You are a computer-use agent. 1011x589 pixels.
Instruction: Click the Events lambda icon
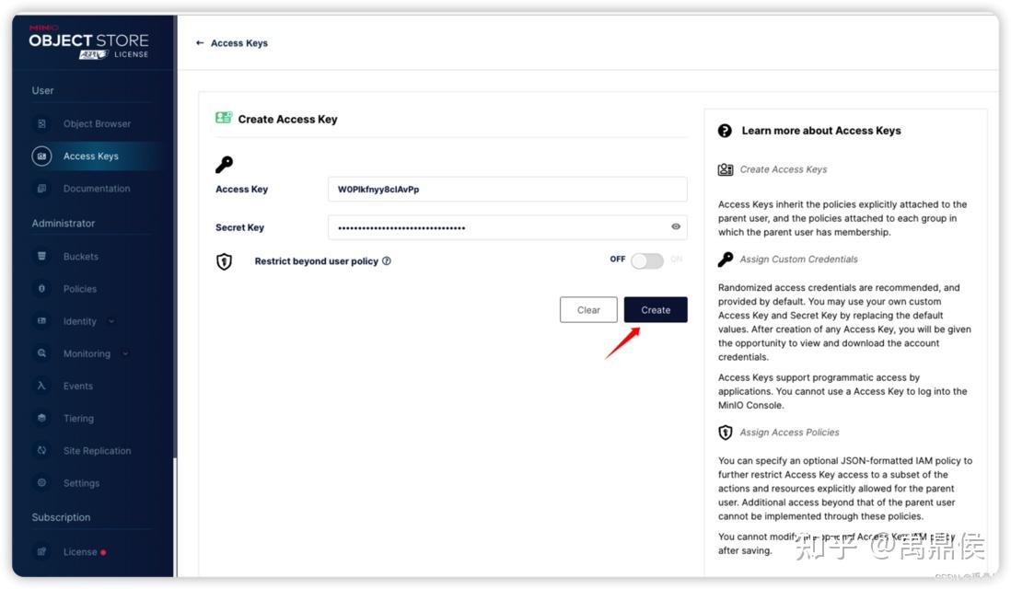[x=41, y=387]
